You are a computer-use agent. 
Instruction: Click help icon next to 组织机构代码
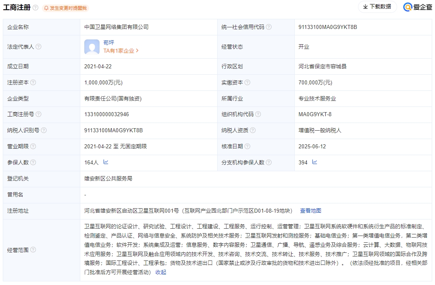click(x=258, y=114)
